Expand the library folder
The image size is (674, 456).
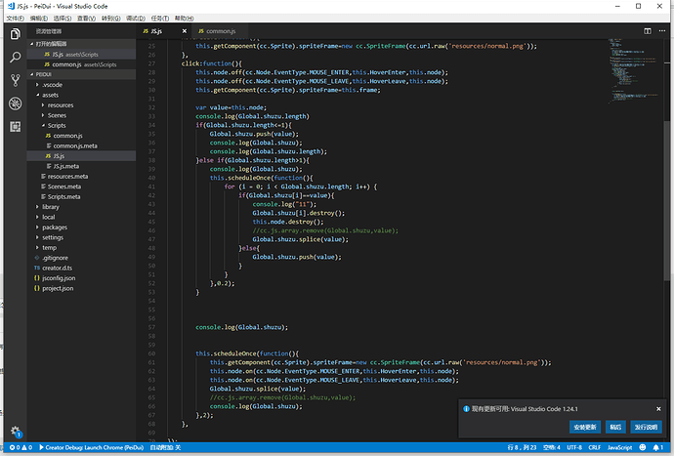coord(50,207)
